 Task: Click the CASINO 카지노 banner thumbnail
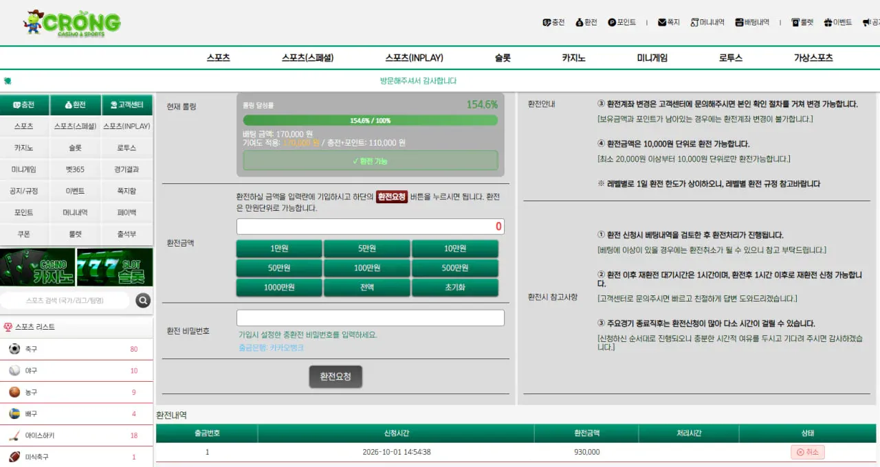click(x=37, y=267)
